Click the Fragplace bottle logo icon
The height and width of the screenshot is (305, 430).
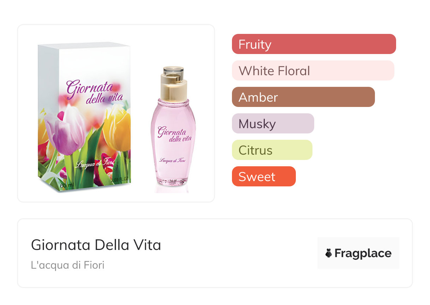(x=329, y=253)
